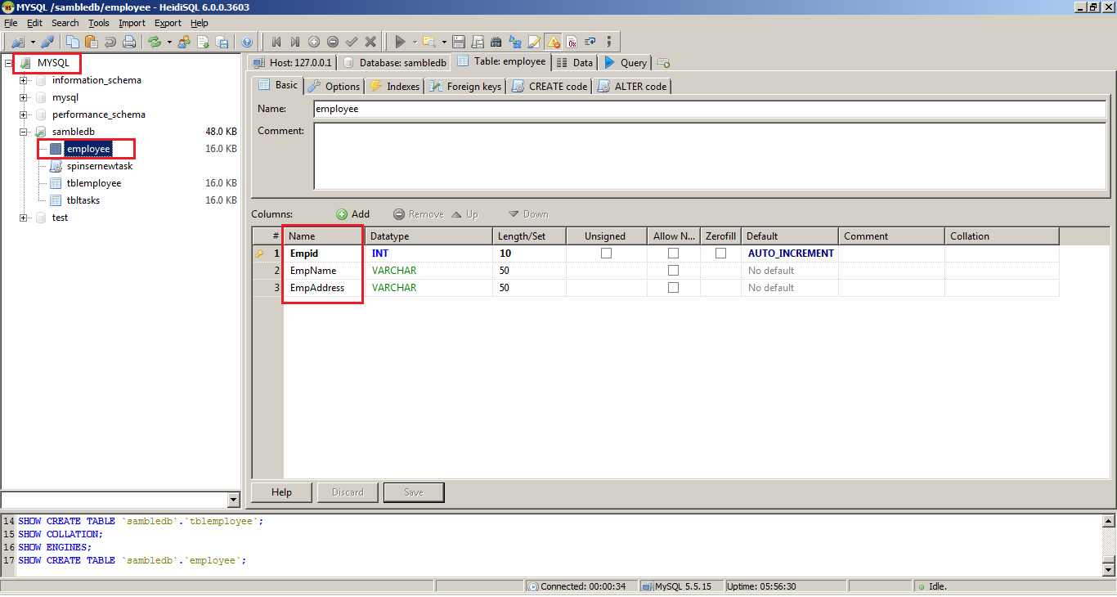This screenshot has width=1117, height=597.
Task: Go to first row navigation icon
Action: click(x=276, y=41)
